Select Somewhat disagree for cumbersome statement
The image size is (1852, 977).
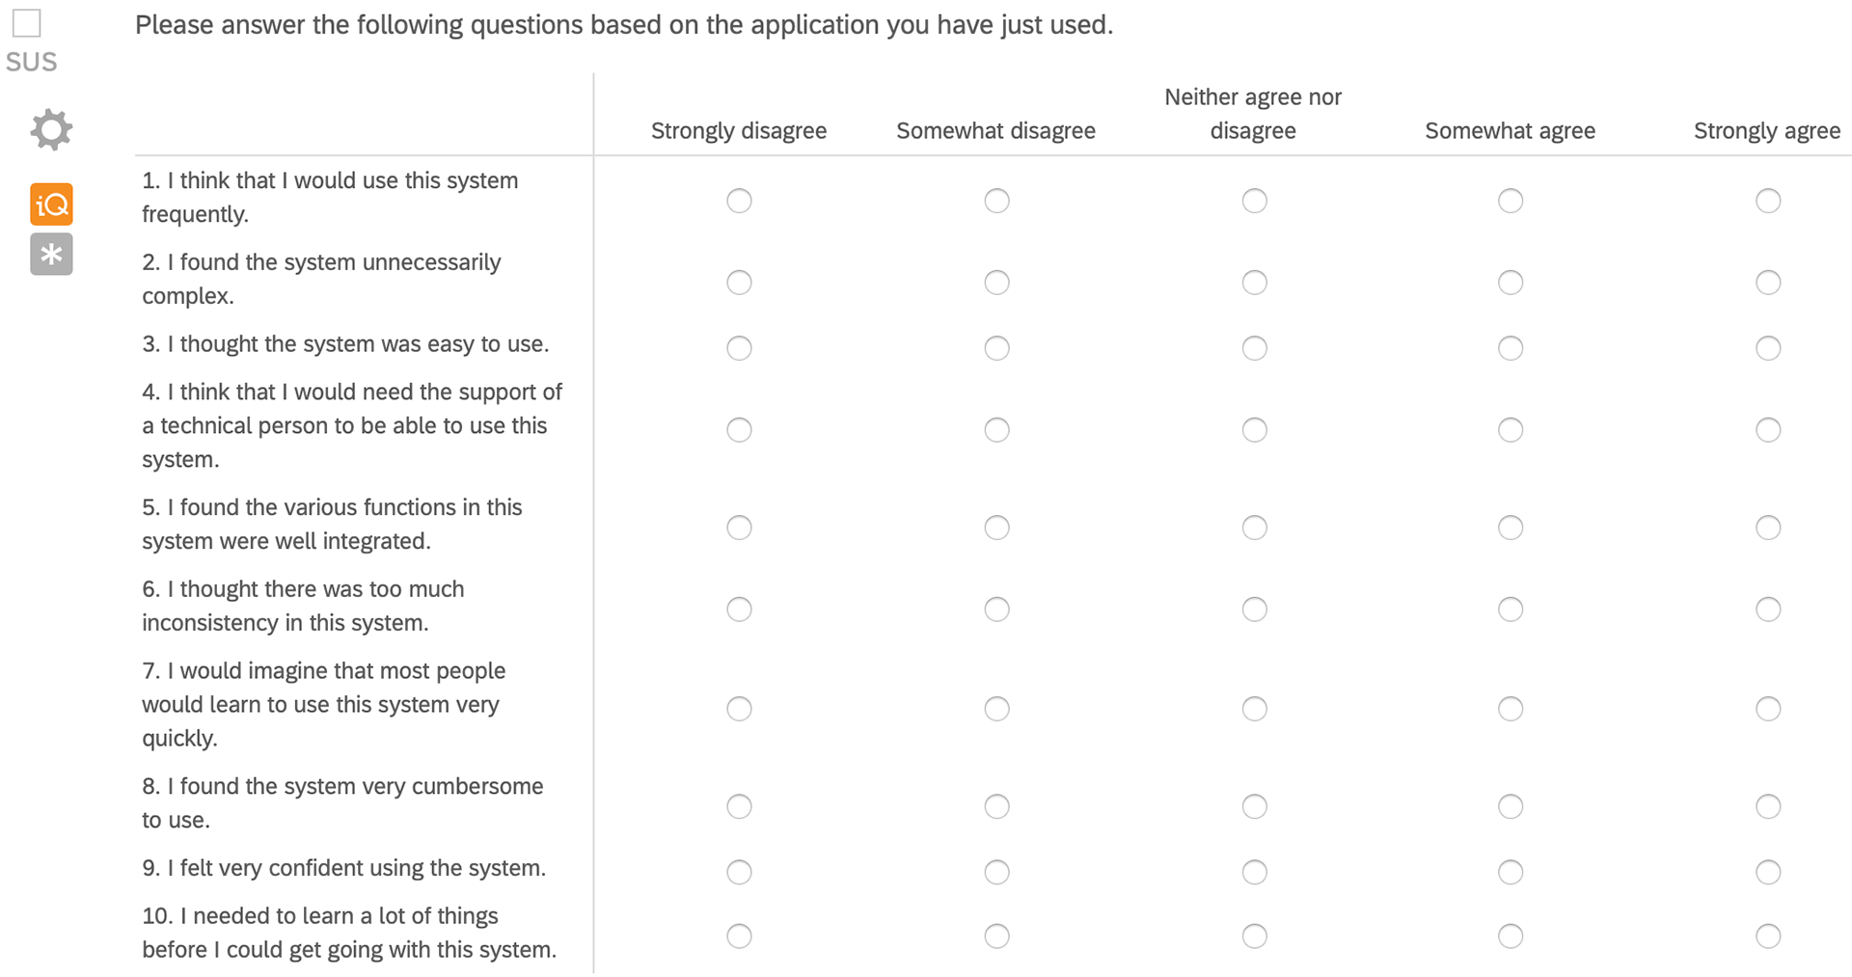point(996,806)
